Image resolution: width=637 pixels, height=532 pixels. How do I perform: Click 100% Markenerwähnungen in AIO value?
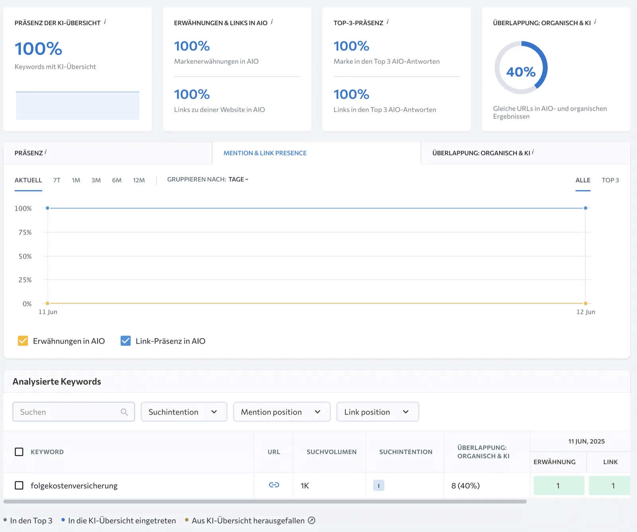(x=192, y=46)
